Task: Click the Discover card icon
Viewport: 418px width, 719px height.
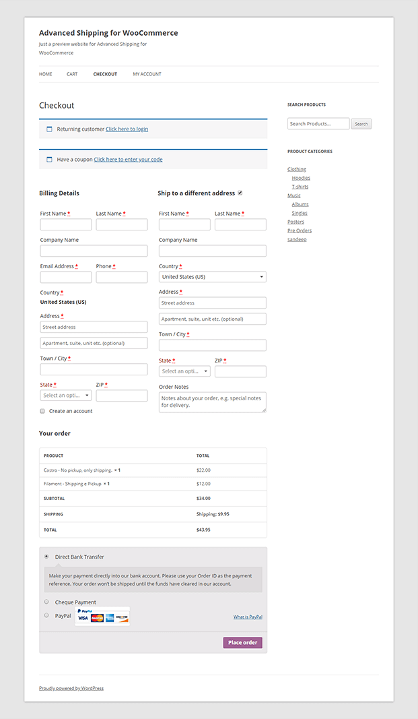Action: tap(121, 618)
